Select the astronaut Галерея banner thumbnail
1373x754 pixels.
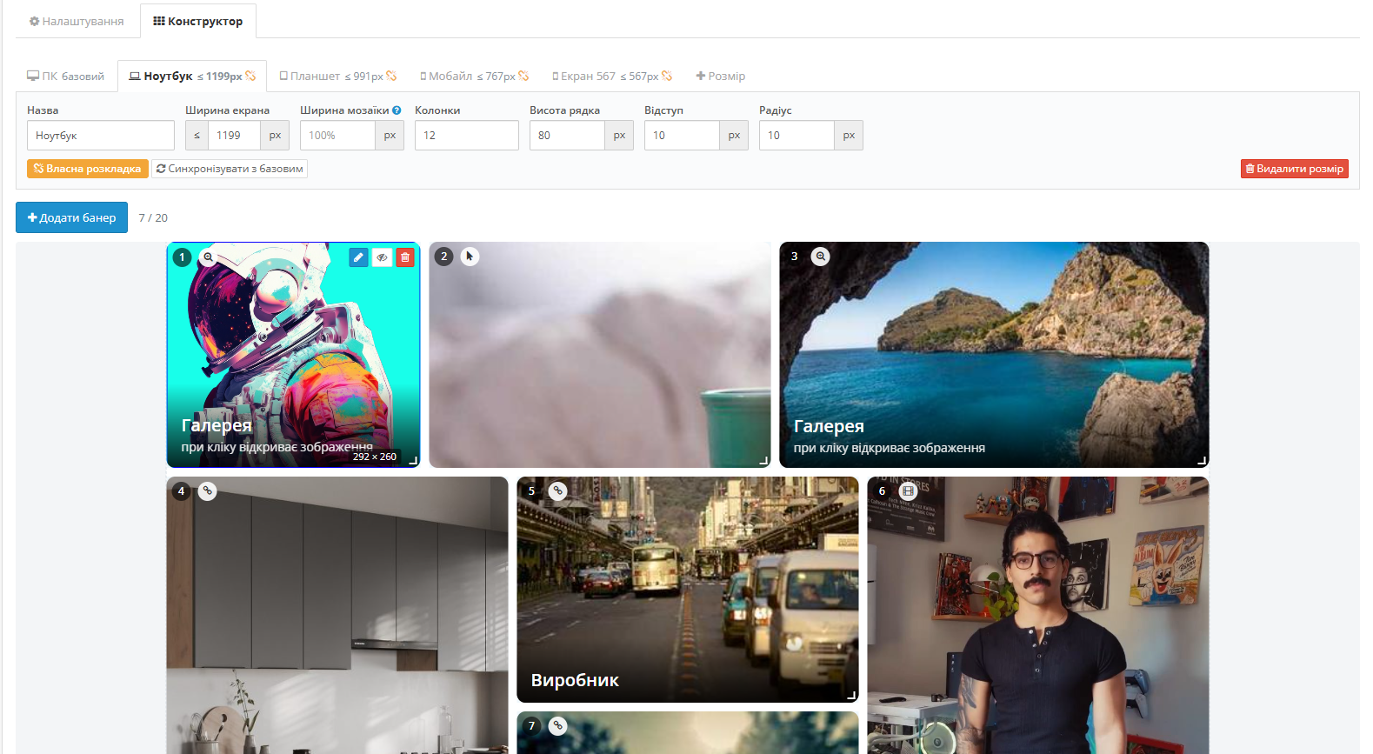pos(293,355)
